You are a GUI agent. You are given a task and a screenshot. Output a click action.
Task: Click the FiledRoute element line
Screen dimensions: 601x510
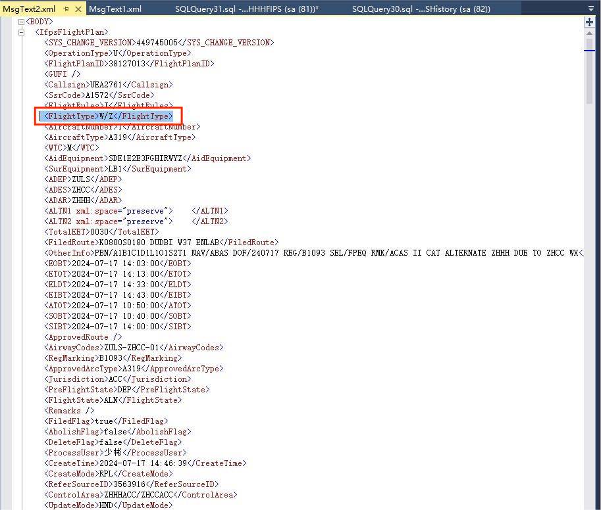point(161,243)
